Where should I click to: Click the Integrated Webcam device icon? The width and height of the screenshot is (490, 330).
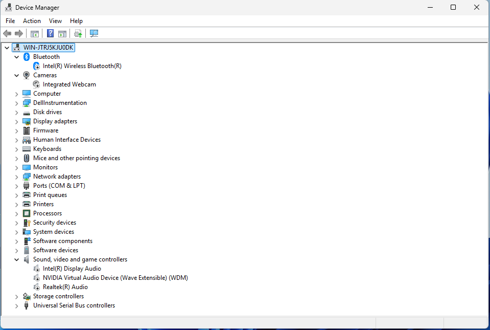click(x=37, y=84)
